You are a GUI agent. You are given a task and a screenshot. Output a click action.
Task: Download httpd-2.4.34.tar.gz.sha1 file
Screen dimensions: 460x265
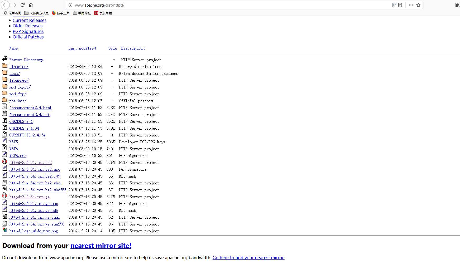[x=35, y=217]
